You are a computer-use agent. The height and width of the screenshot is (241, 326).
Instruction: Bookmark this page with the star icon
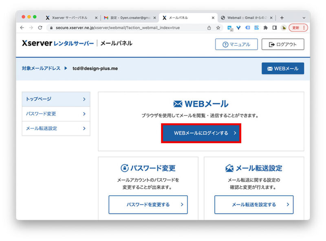(x=218, y=28)
